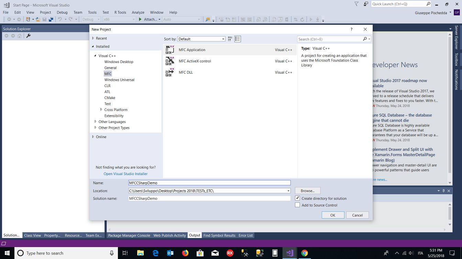Expand the Online node
Viewport: 462px width, 259px height.
pos(93,137)
